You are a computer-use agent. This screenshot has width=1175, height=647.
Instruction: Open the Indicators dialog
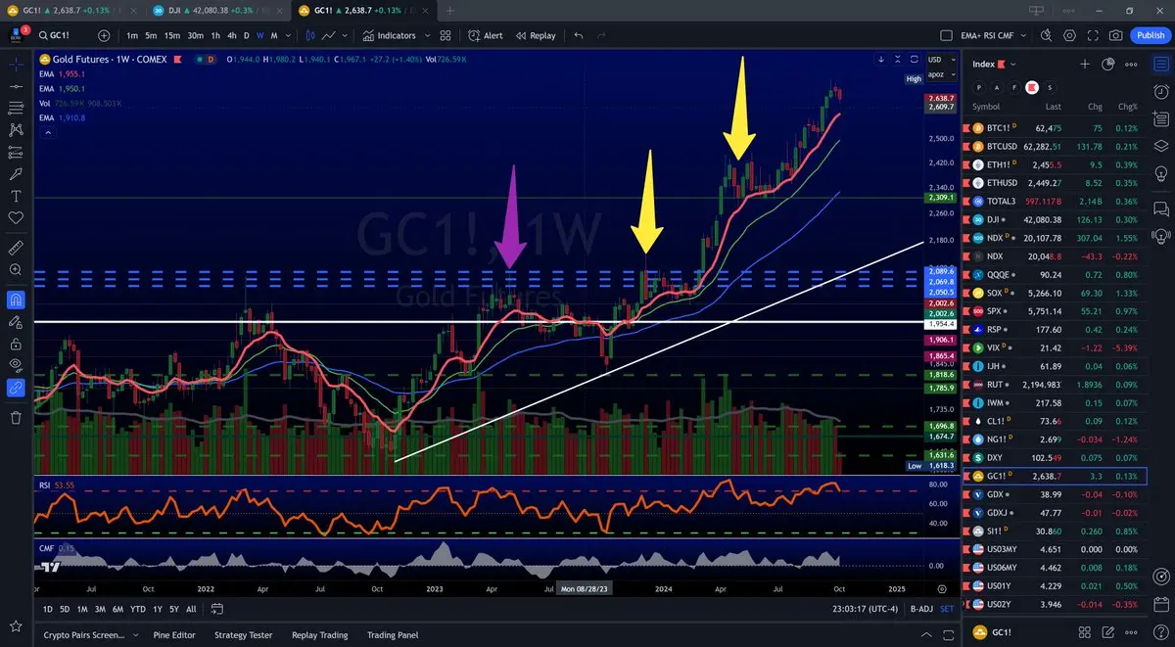(389, 35)
